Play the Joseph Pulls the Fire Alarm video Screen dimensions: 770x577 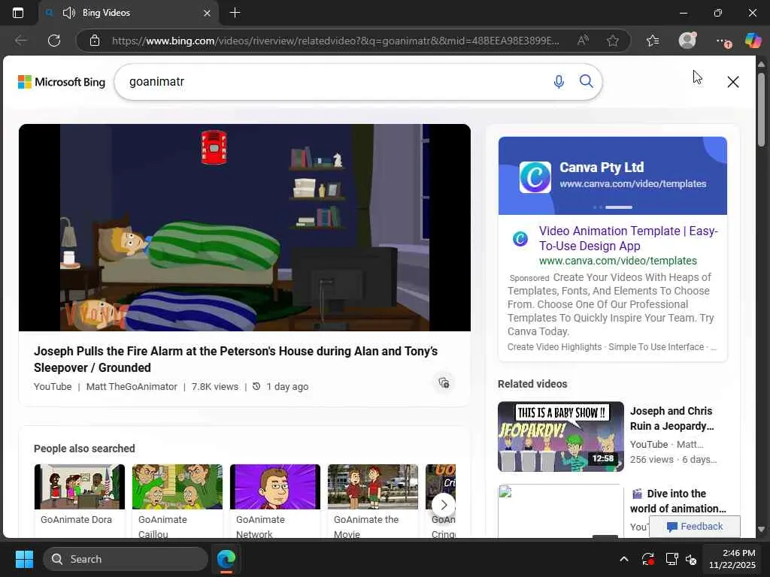(244, 227)
